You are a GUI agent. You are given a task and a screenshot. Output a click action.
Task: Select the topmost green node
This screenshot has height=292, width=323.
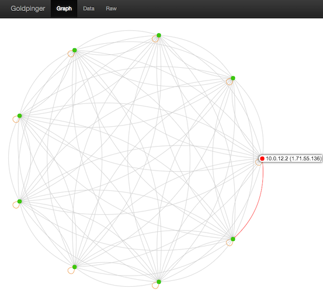(x=159, y=36)
